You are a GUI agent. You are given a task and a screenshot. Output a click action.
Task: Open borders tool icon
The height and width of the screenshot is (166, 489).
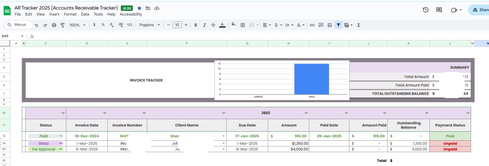243,25
